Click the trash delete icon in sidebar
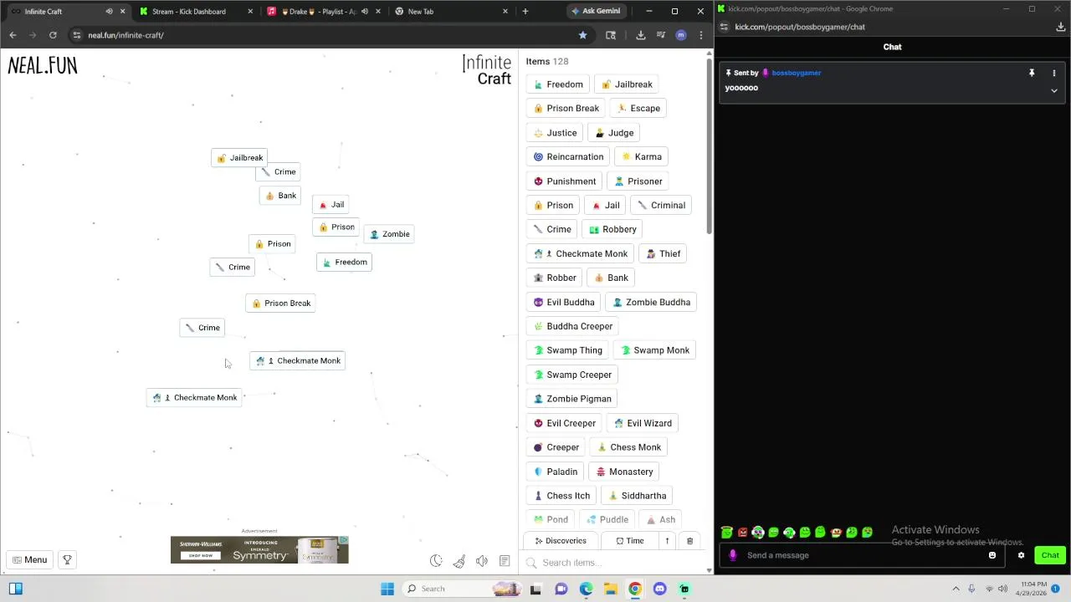1071x602 pixels. tap(689, 541)
